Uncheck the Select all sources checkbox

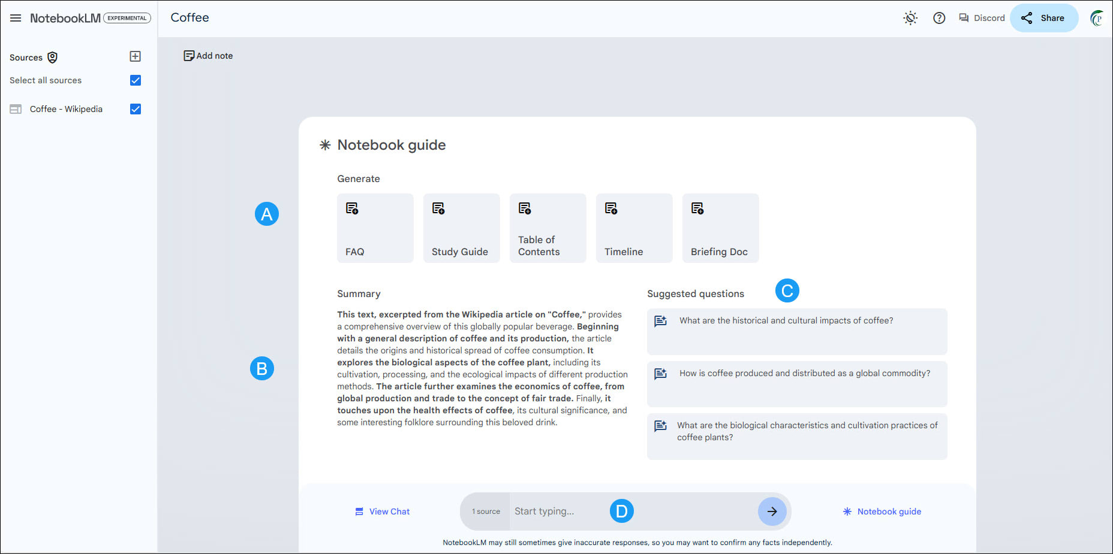click(136, 80)
